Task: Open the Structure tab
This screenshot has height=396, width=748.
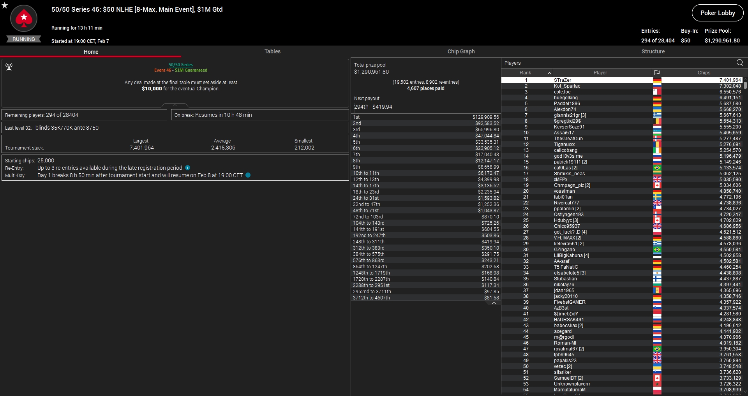Action: tap(653, 51)
